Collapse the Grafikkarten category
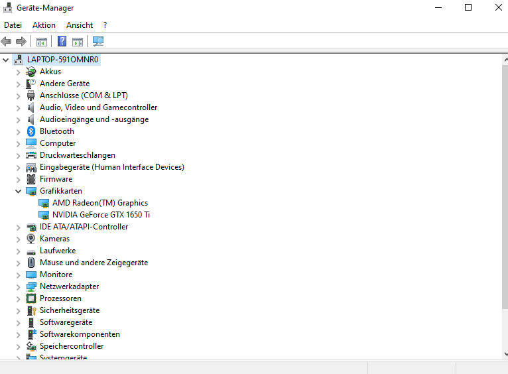508x374 pixels. [18, 191]
